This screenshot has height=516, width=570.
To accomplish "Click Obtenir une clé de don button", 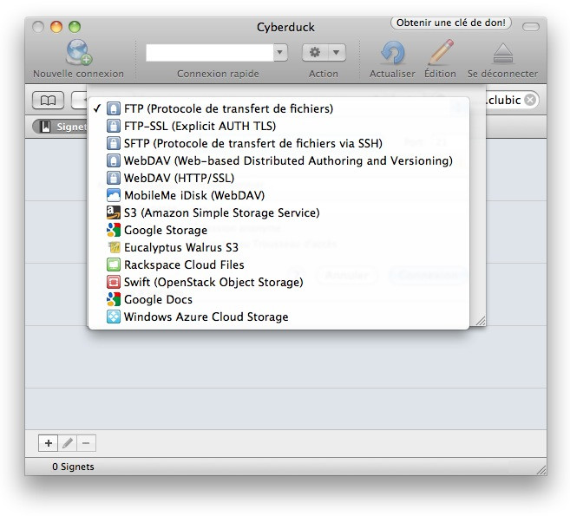I will (x=451, y=23).
